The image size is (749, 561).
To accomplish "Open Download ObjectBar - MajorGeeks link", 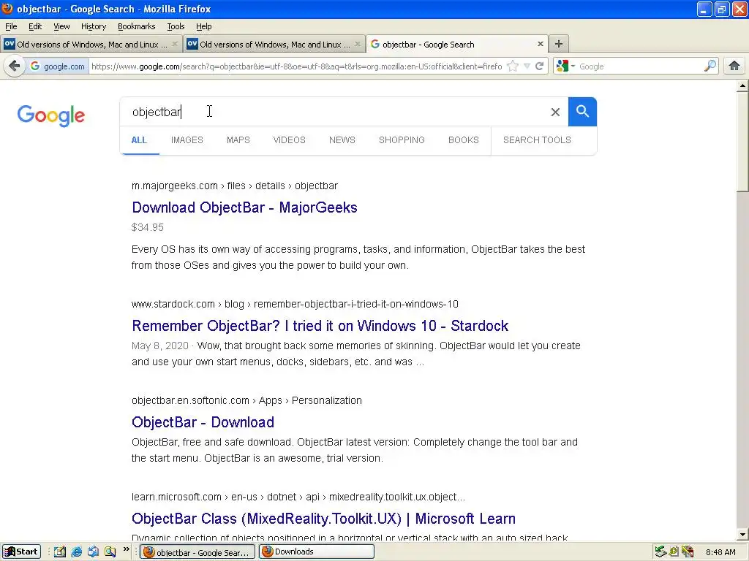I will point(244,207).
